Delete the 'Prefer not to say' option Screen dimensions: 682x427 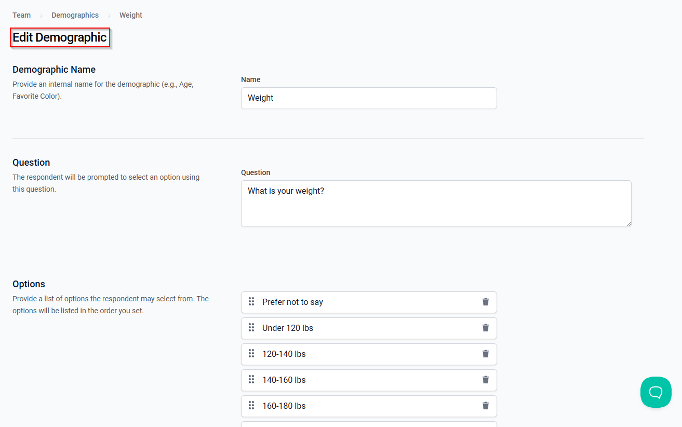tap(486, 302)
